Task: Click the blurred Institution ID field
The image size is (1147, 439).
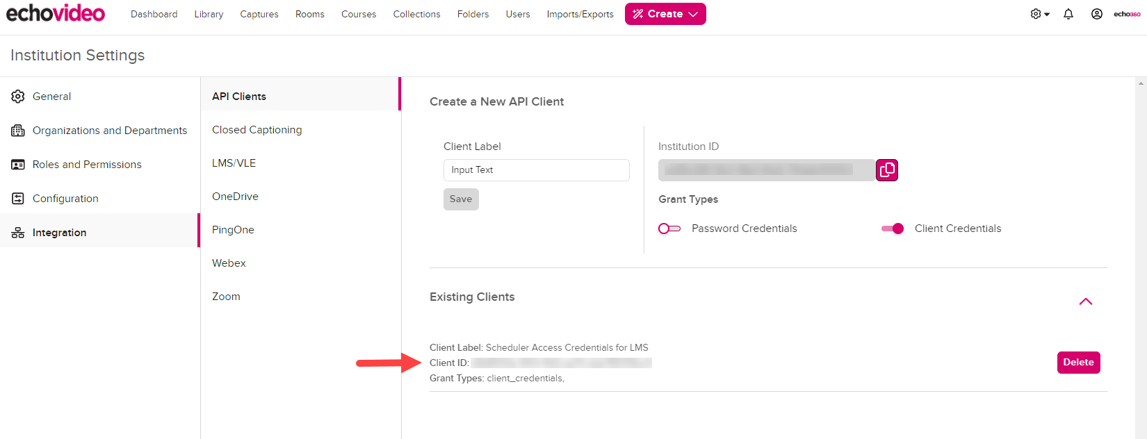Action: coord(767,170)
